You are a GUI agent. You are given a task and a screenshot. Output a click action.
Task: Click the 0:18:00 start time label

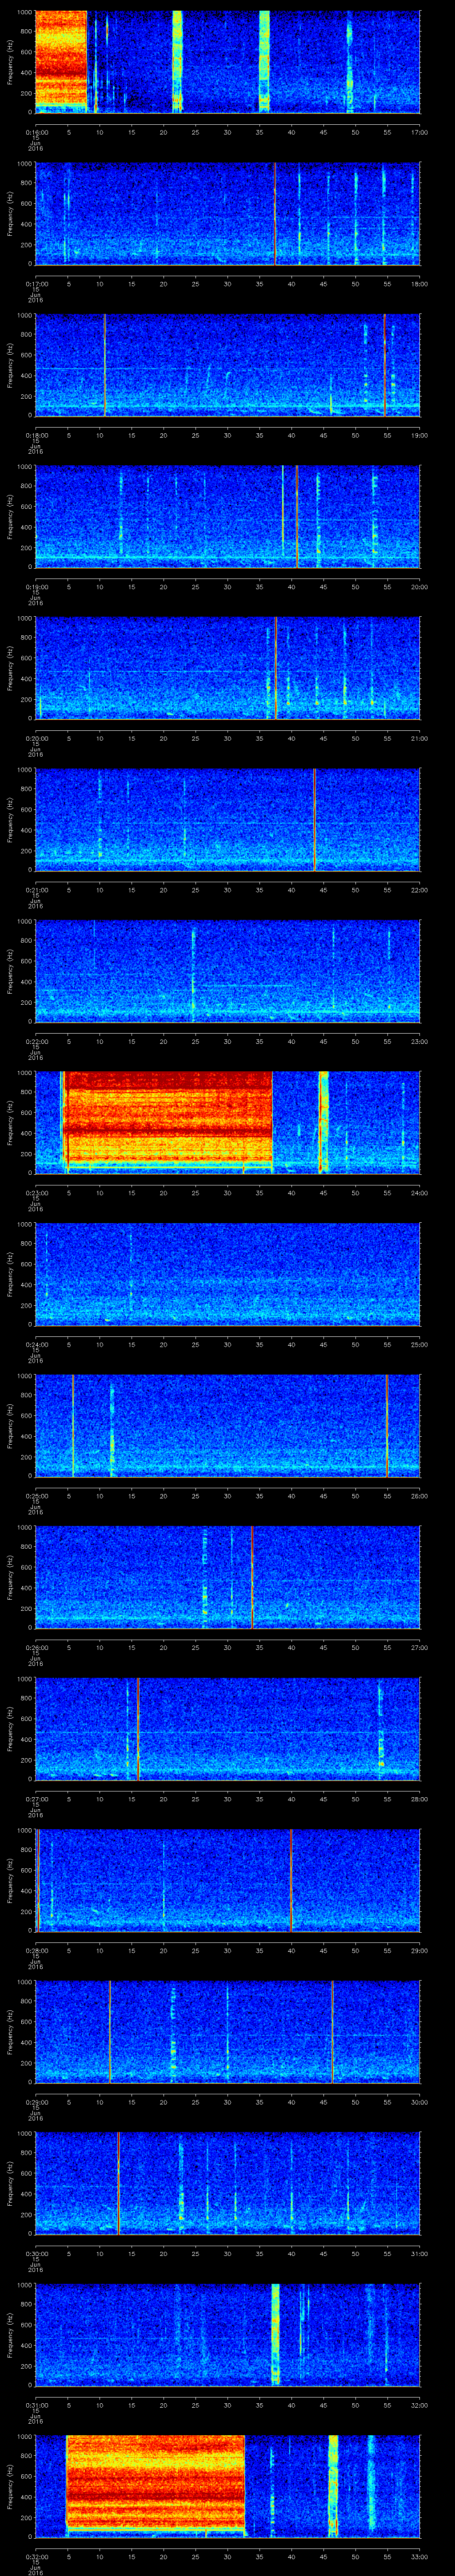(x=37, y=434)
